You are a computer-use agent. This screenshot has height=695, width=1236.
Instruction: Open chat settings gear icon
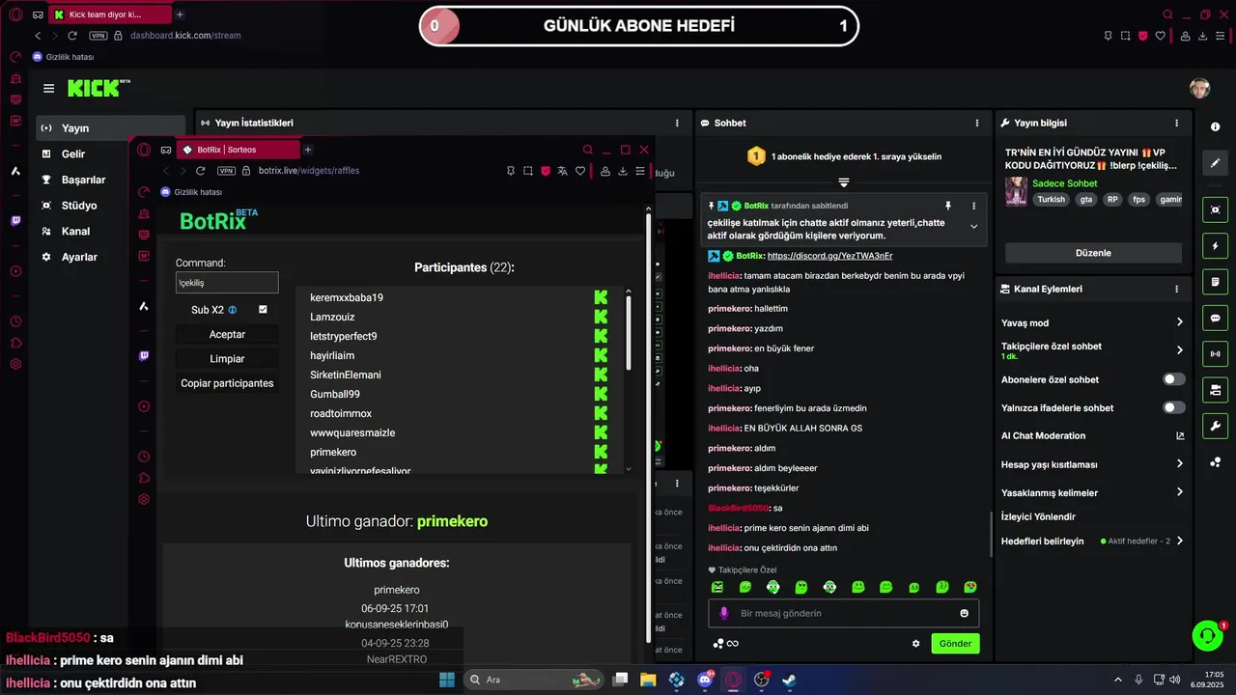[915, 644]
